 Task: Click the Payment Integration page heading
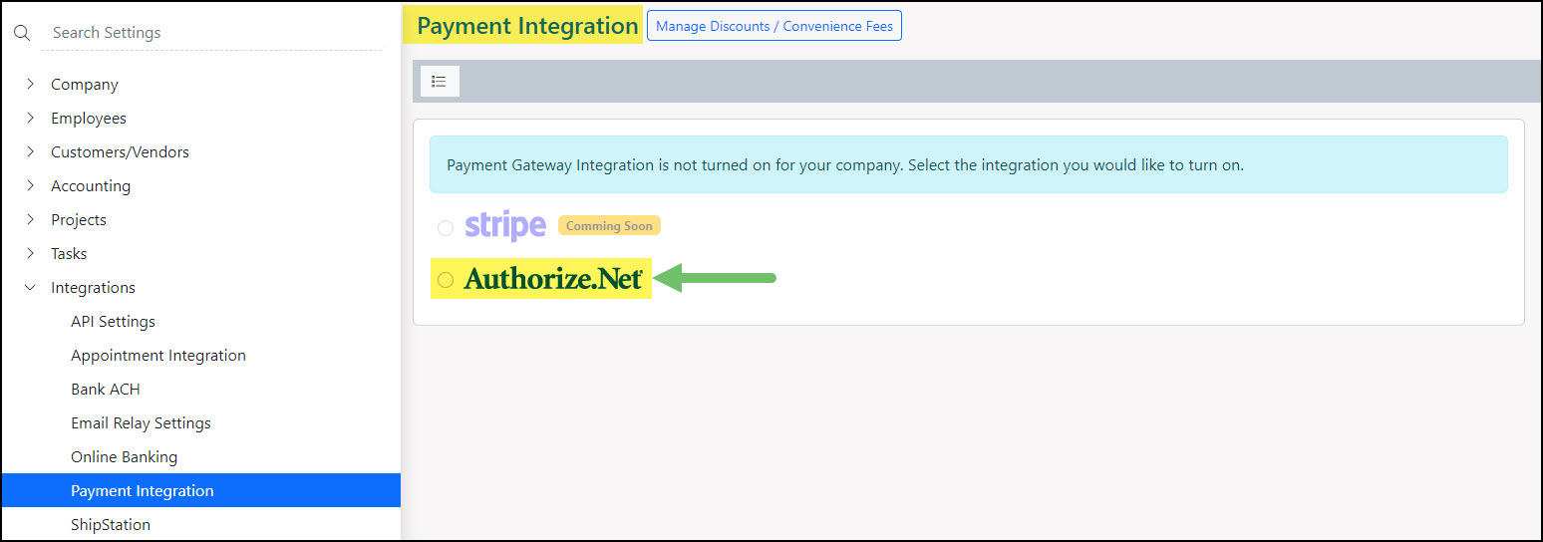(527, 26)
